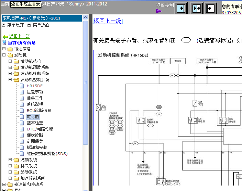Click the folder icon for 变速箱和传动系
This screenshot has height=191, width=242.
click(x=10, y=184)
